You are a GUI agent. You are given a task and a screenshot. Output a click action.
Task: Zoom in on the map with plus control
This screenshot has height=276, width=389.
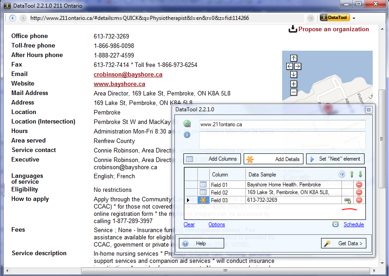coord(293,84)
